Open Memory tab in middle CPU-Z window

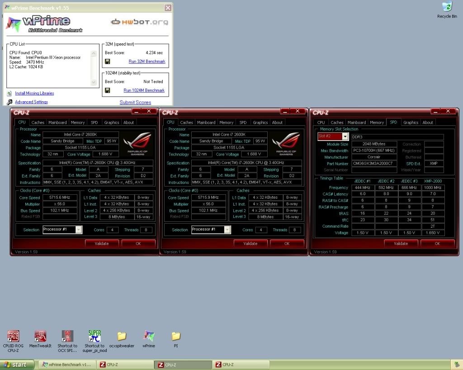tap(226, 122)
